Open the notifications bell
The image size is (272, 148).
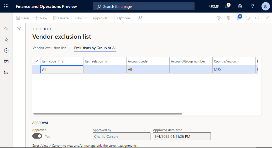227,7
